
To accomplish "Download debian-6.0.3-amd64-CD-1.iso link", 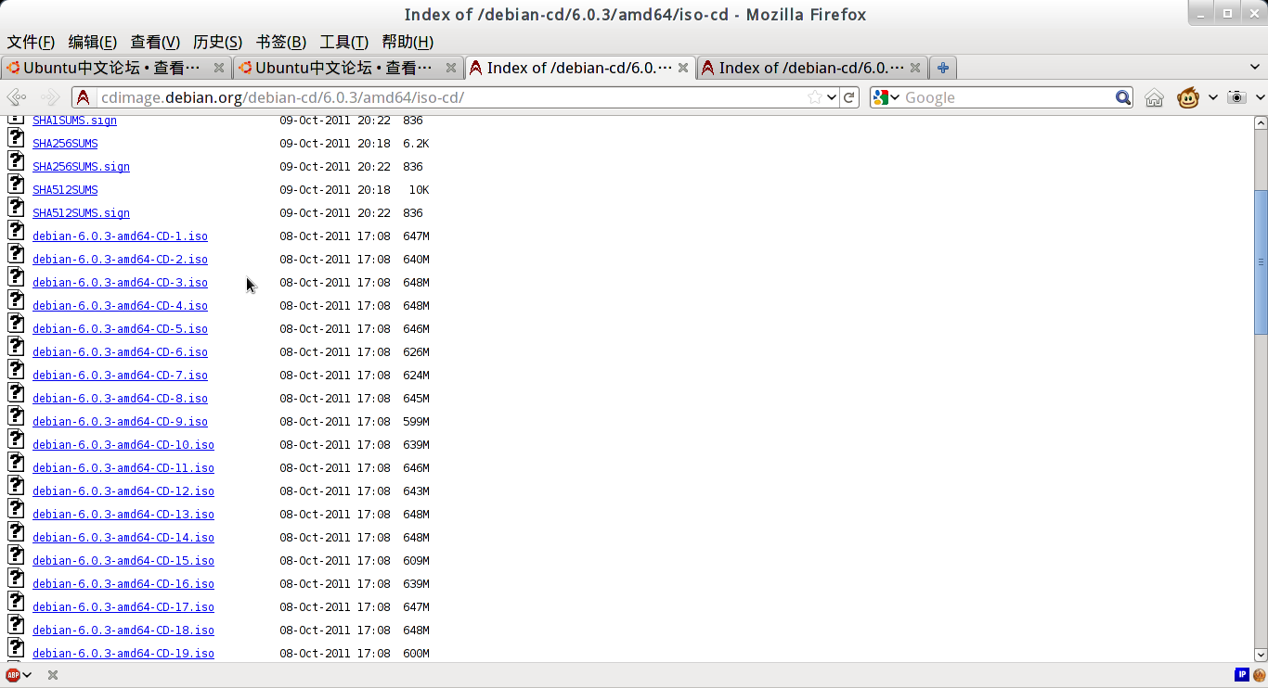I will pos(120,236).
